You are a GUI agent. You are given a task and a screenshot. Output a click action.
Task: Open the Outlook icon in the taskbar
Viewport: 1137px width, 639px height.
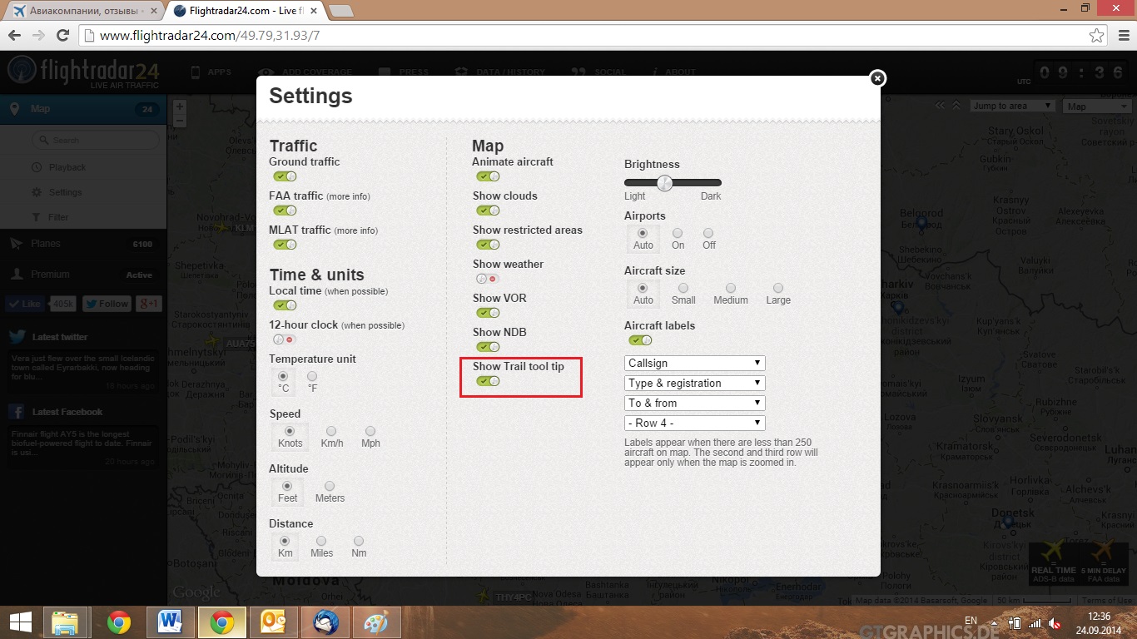pos(274,622)
